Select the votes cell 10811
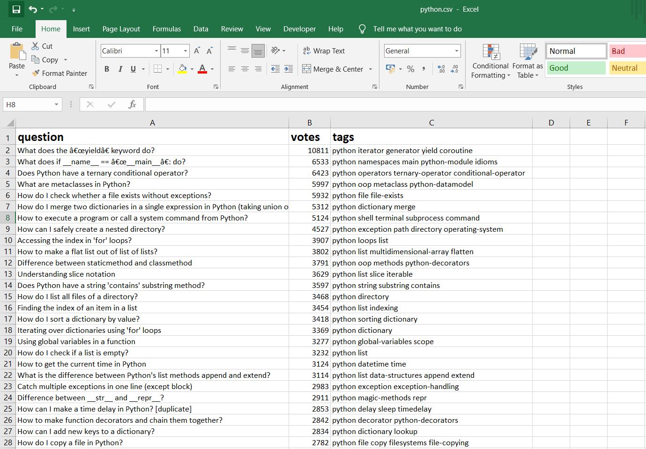The image size is (646, 449). tap(310, 150)
